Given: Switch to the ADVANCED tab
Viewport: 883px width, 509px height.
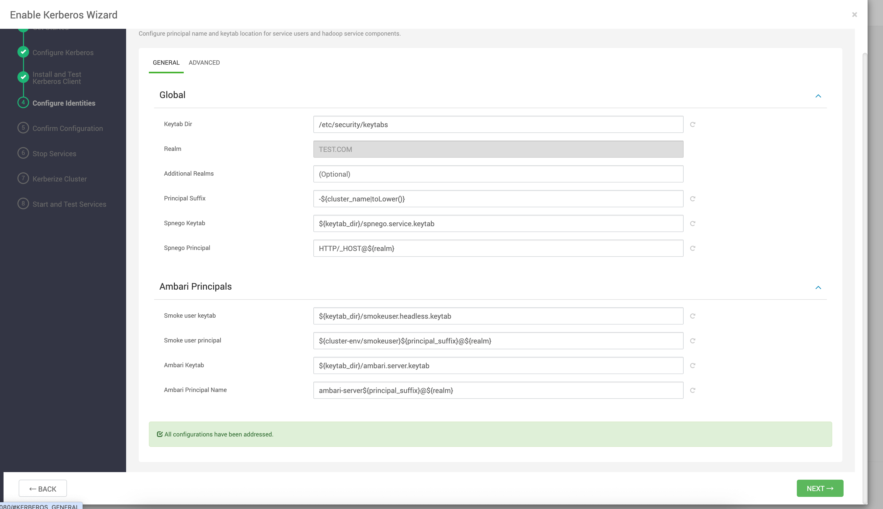Looking at the screenshot, I should (x=204, y=63).
